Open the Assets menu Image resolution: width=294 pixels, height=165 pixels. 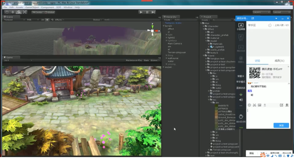[x=19, y=7]
